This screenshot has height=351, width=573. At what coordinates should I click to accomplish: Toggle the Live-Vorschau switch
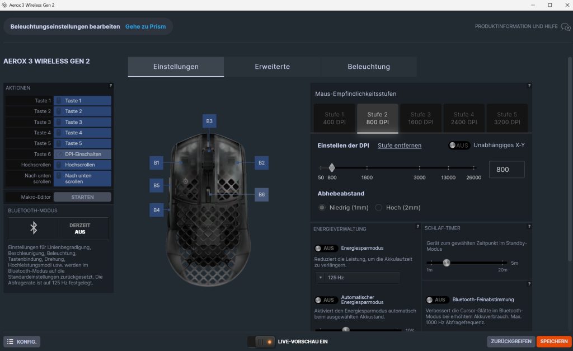click(x=261, y=342)
